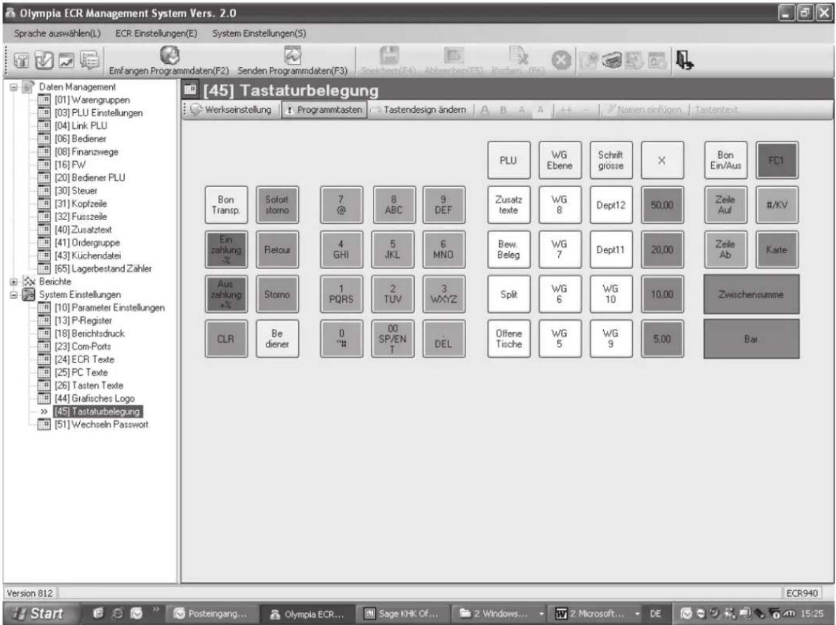This screenshot has width=836, height=625.
Task: Click the Empfangen Programmdaten (F2) globe icon
Action: (170, 55)
